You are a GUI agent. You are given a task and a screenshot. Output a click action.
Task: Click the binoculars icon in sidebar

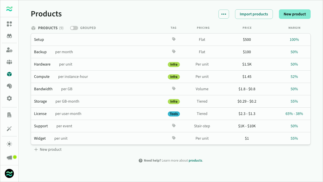(9, 36)
